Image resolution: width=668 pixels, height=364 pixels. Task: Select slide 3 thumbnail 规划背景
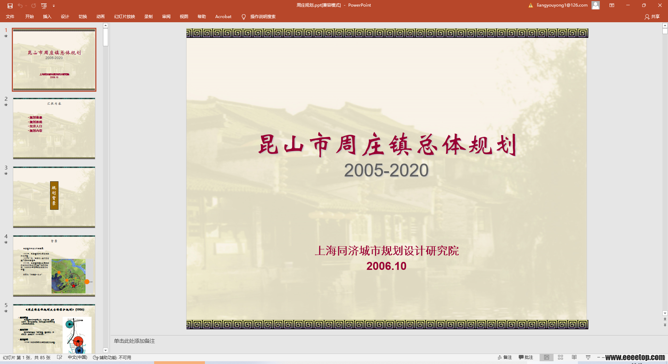pyautogui.click(x=54, y=197)
